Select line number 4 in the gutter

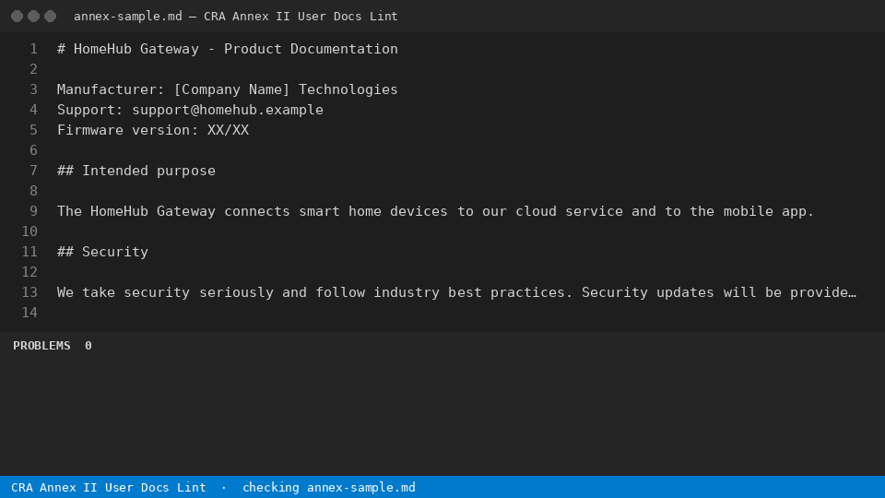pos(33,110)
